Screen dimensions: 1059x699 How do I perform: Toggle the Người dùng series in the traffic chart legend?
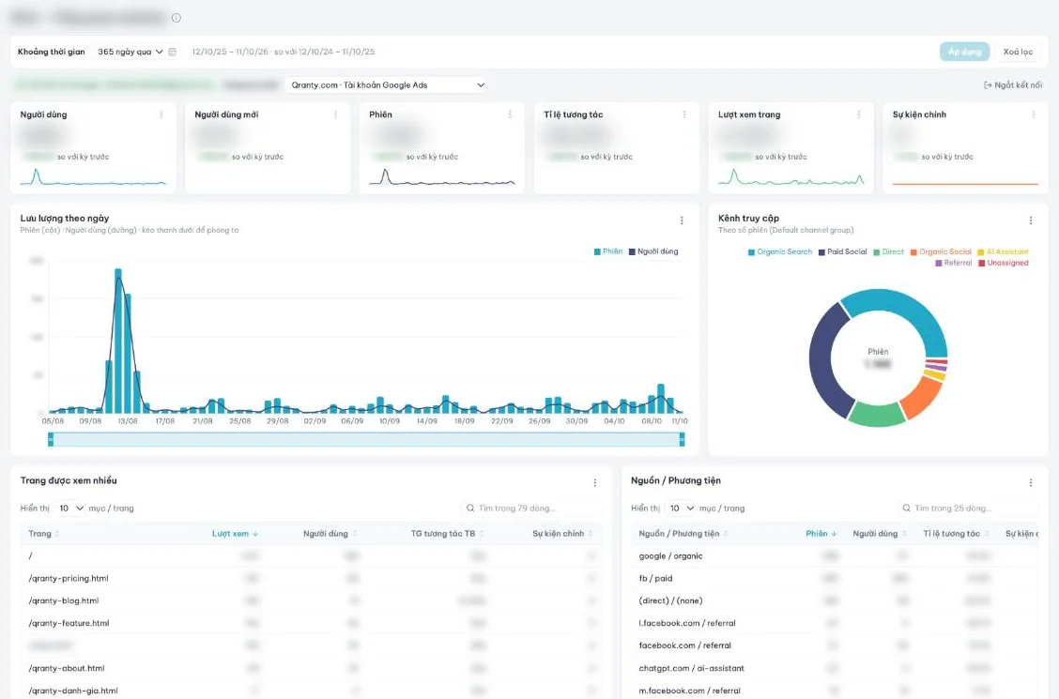click(653, 251)
